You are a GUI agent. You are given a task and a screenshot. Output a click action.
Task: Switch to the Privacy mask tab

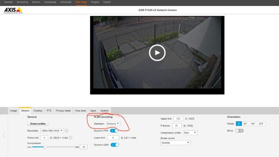[63, 111]
